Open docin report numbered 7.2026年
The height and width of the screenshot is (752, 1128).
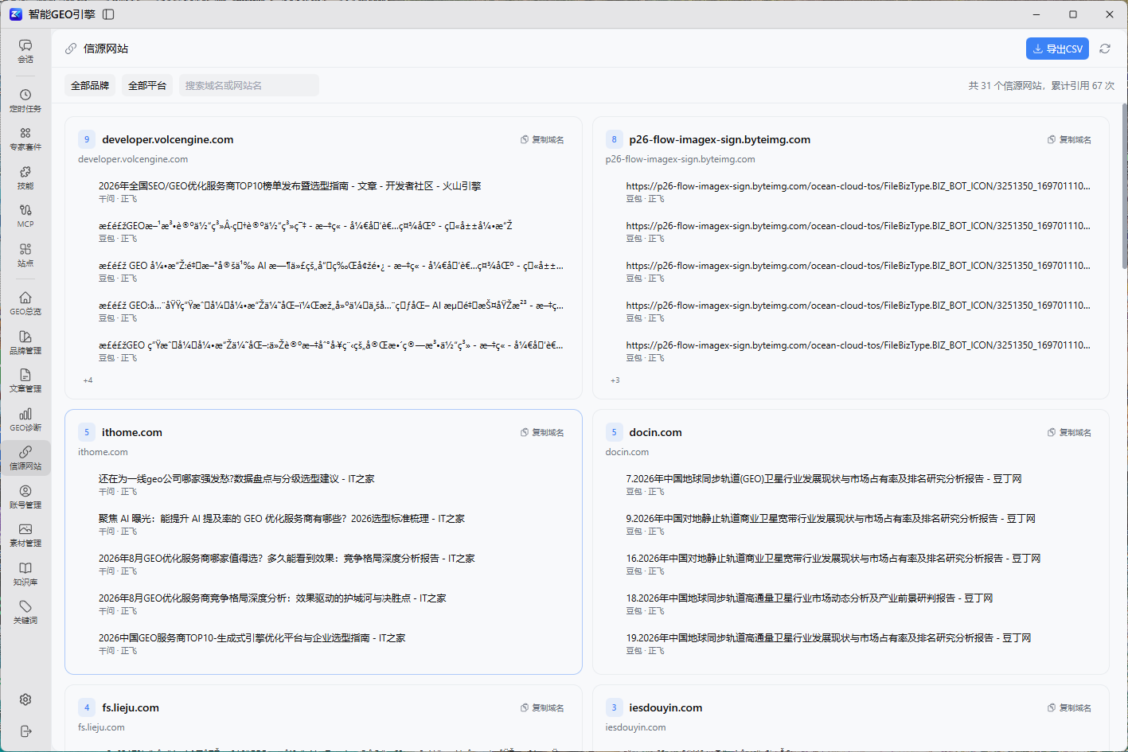pyautogui.click(x=824, y=479)
